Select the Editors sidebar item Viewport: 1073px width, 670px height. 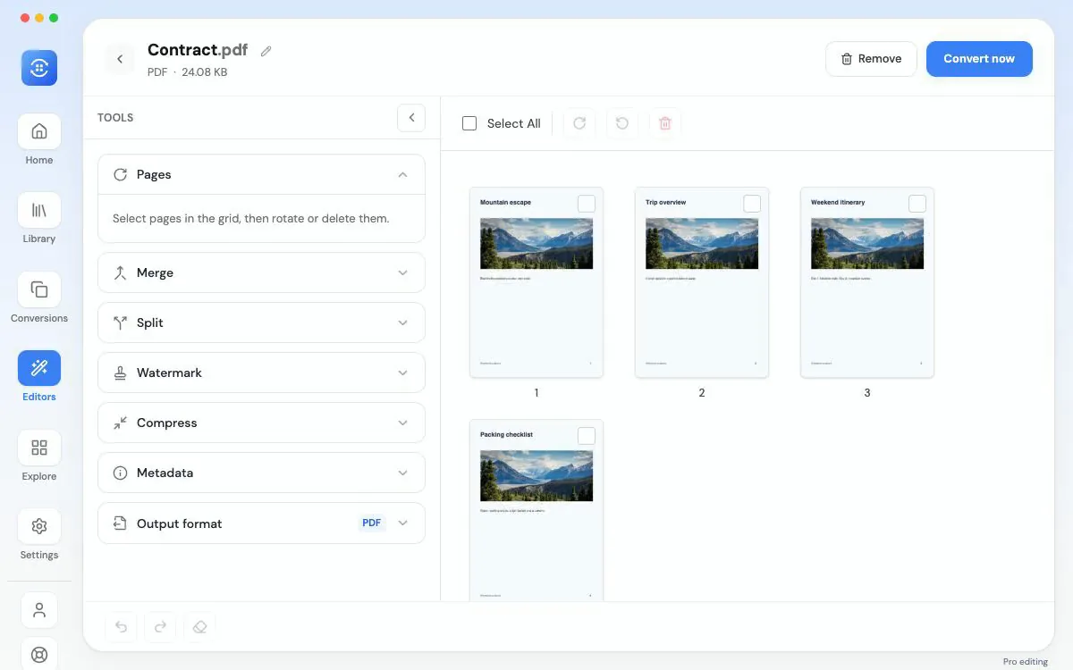(x=39, y=377)
